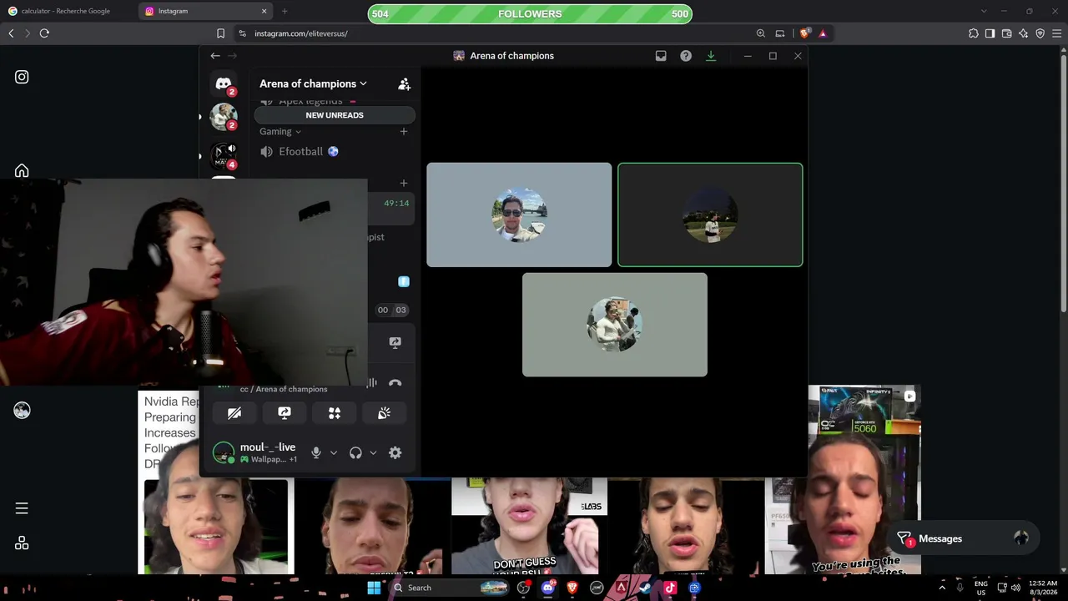The image size is (1068, 601).
Task: Open Steam from the Windows taskbar
Action: 646,588
